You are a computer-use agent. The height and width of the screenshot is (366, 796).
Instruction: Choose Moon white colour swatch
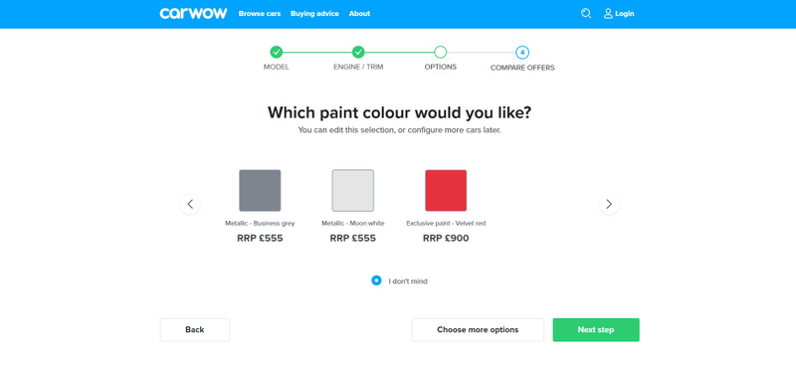pos(353,190)
